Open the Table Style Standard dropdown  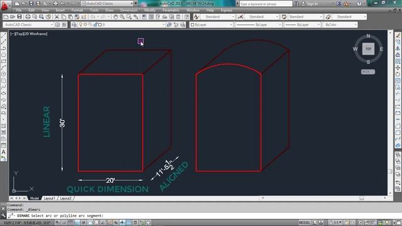click(305, 17)
